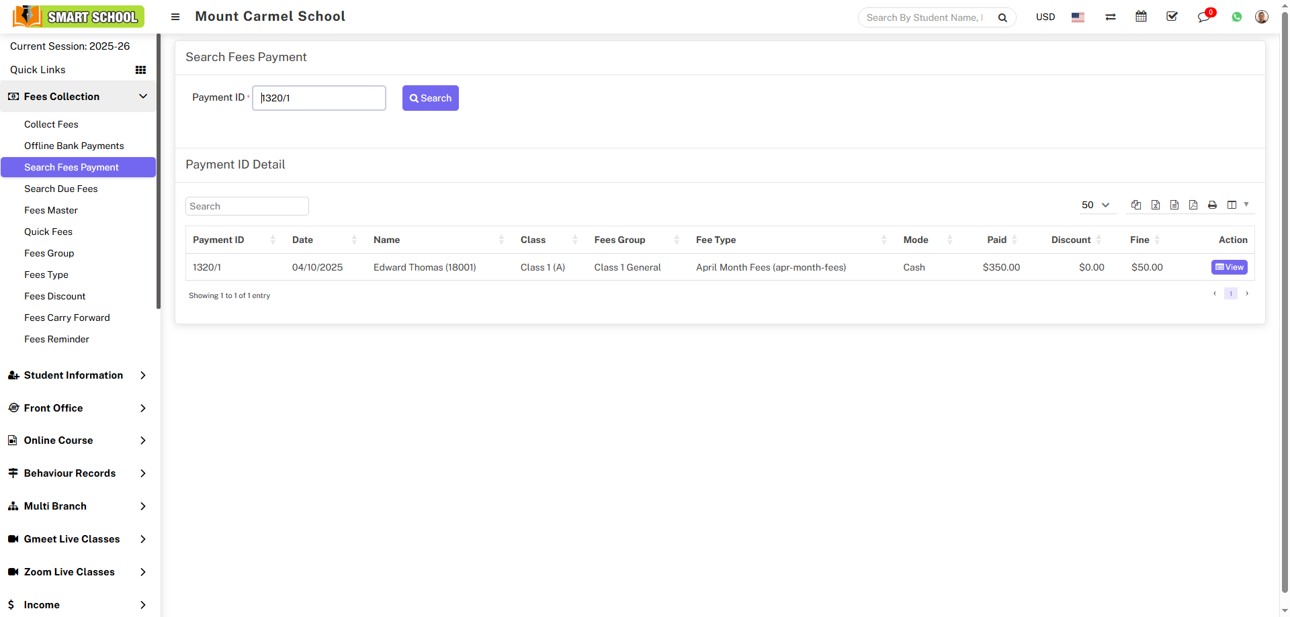Viewport: 1290px width, 617px height.
Task: Open the Fees Master menu item
Action: click(51, 210)
